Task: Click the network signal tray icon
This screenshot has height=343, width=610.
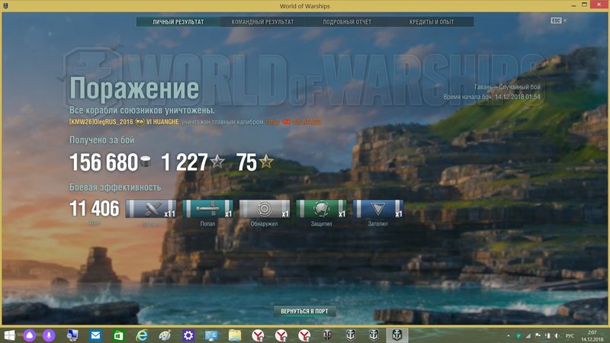Action: pos(528,335)
